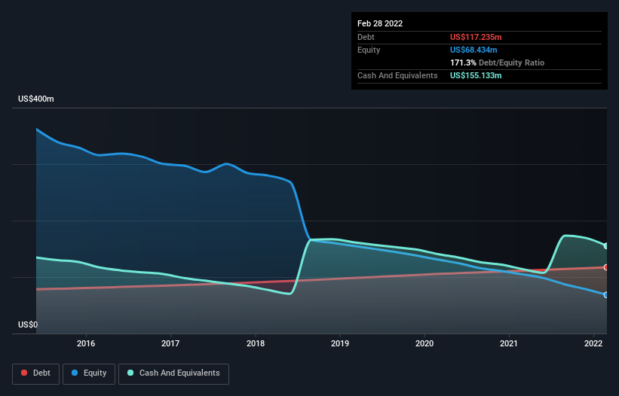
Task: Toggle the Debt legend button
Action: click(x=35, y=373)
